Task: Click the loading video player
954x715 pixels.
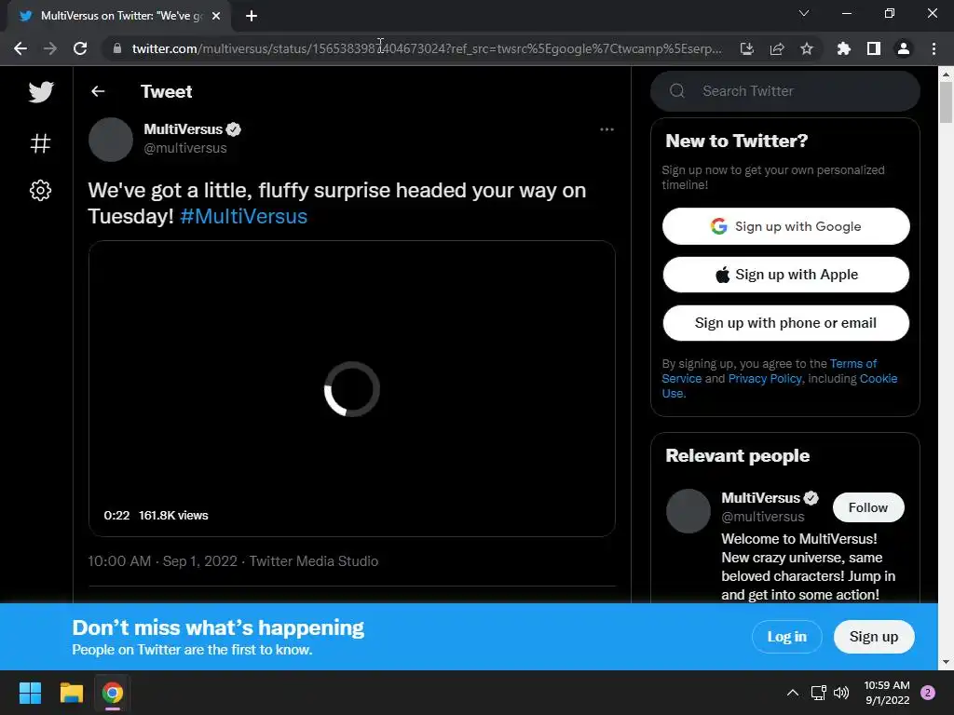Action: tap(351, 388)
